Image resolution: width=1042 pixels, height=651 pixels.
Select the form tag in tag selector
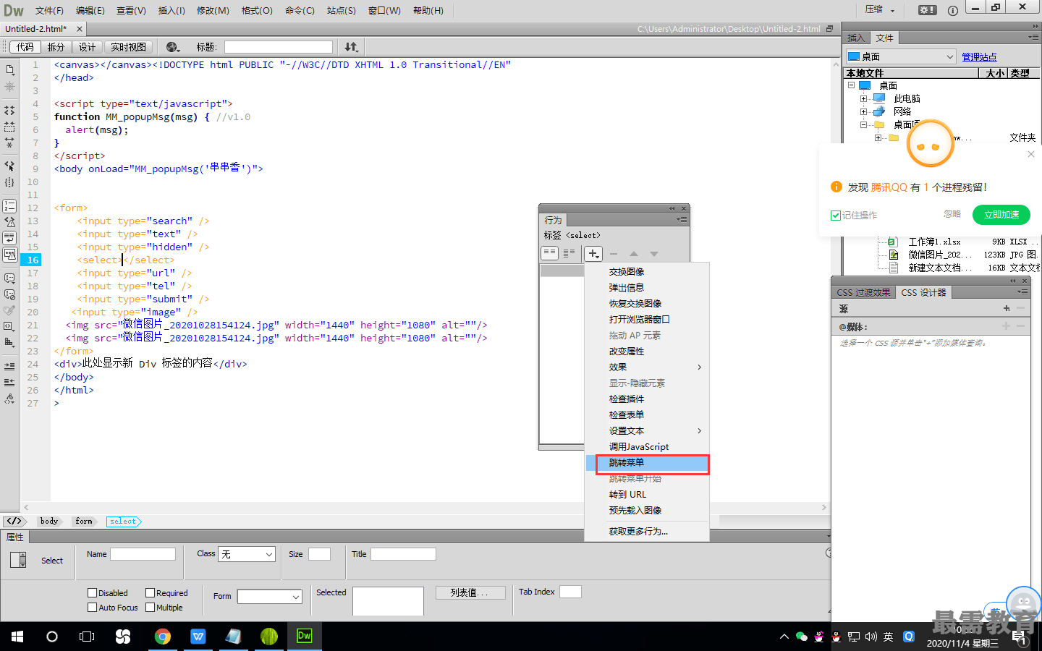point(84,521)
